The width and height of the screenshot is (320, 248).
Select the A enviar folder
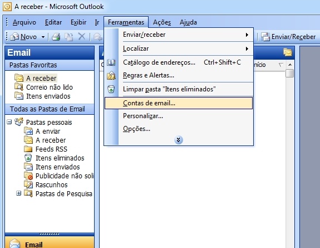(48, 132)
